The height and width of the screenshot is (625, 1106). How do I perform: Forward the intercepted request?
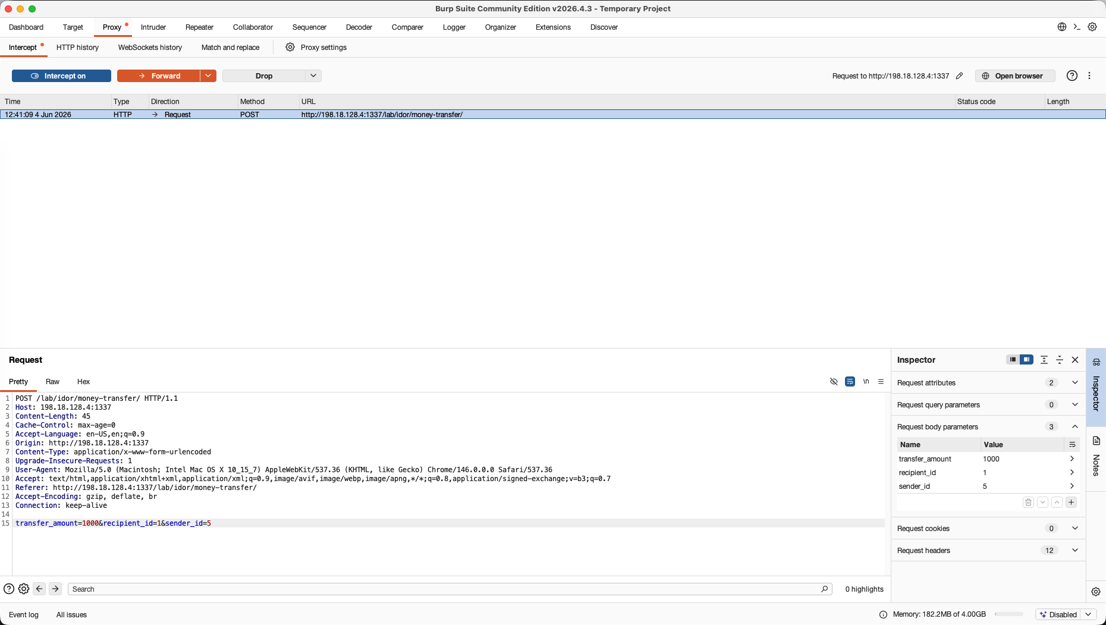(x=158, y=76)
